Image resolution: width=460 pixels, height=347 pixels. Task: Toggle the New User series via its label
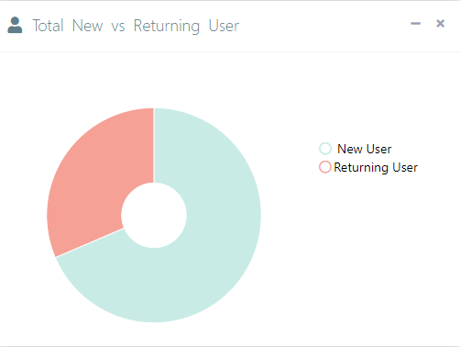[x=364, y=149]
